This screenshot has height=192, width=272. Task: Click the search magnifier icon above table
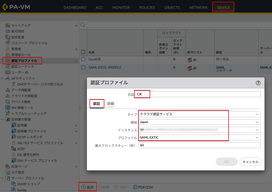83,25
